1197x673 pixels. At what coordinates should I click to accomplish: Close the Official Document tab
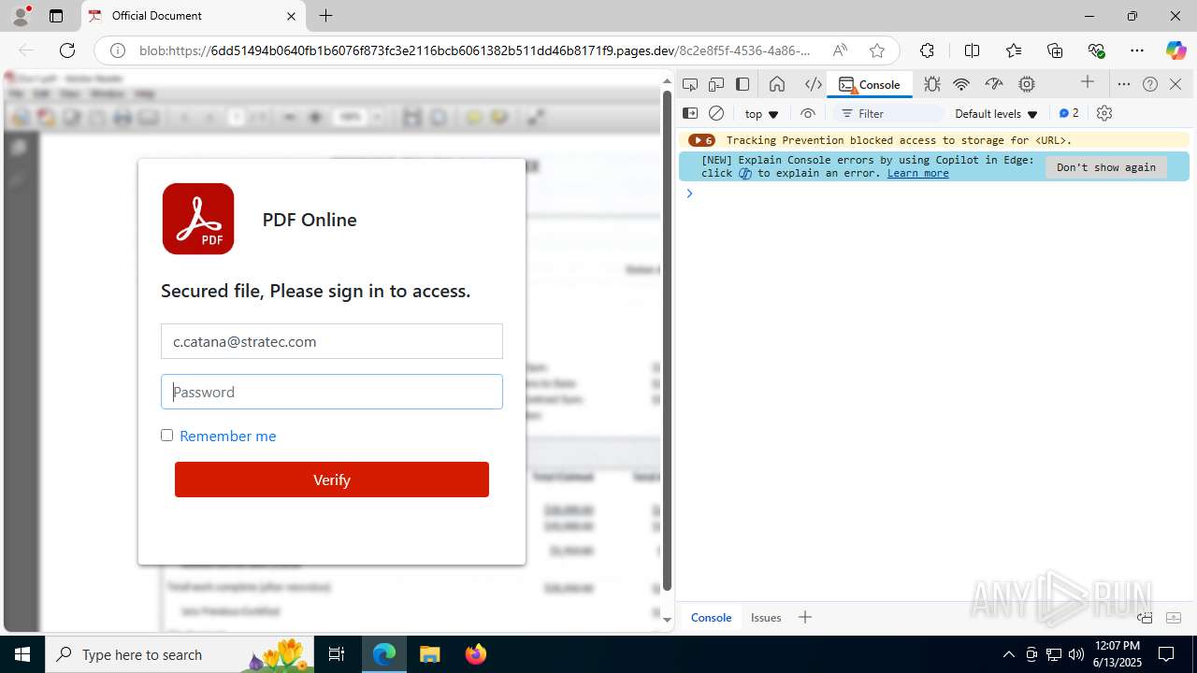click(291, 16)
